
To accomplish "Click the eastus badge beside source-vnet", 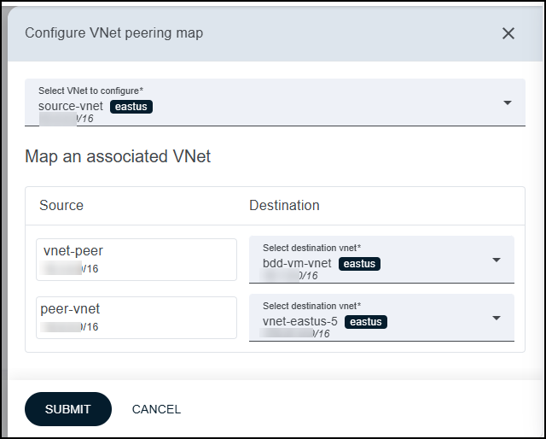I will 132,107.
